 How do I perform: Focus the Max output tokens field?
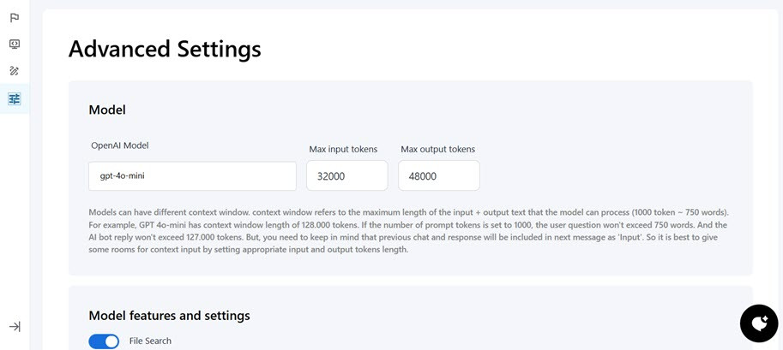coord(438,176)
